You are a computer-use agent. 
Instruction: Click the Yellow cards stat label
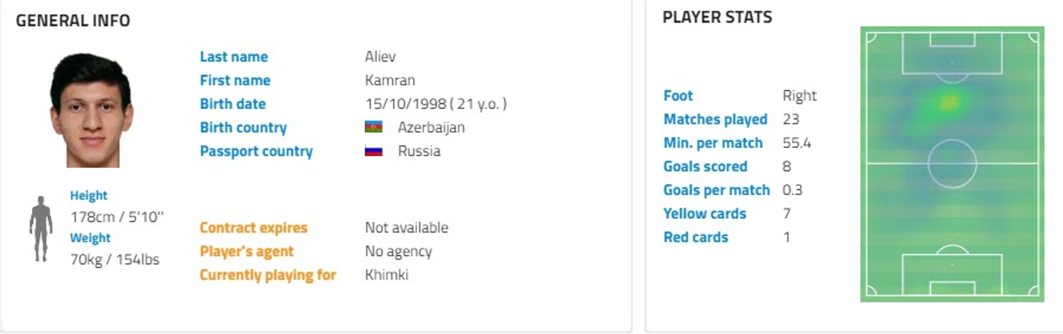(x=705, y=214)
